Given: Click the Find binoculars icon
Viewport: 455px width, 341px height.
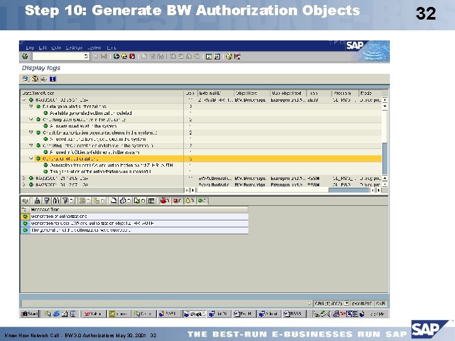Looking at the screenshot, I should 152,56.
